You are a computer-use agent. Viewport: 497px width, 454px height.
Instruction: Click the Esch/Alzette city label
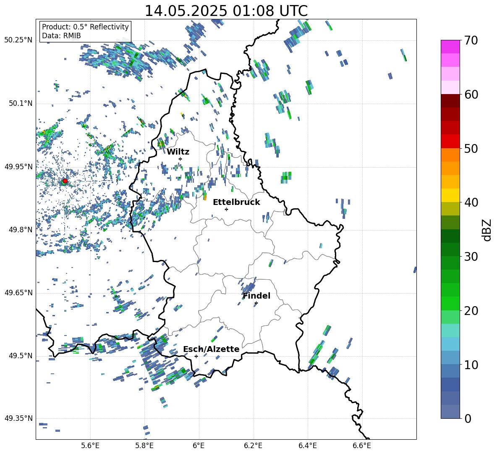211,349
